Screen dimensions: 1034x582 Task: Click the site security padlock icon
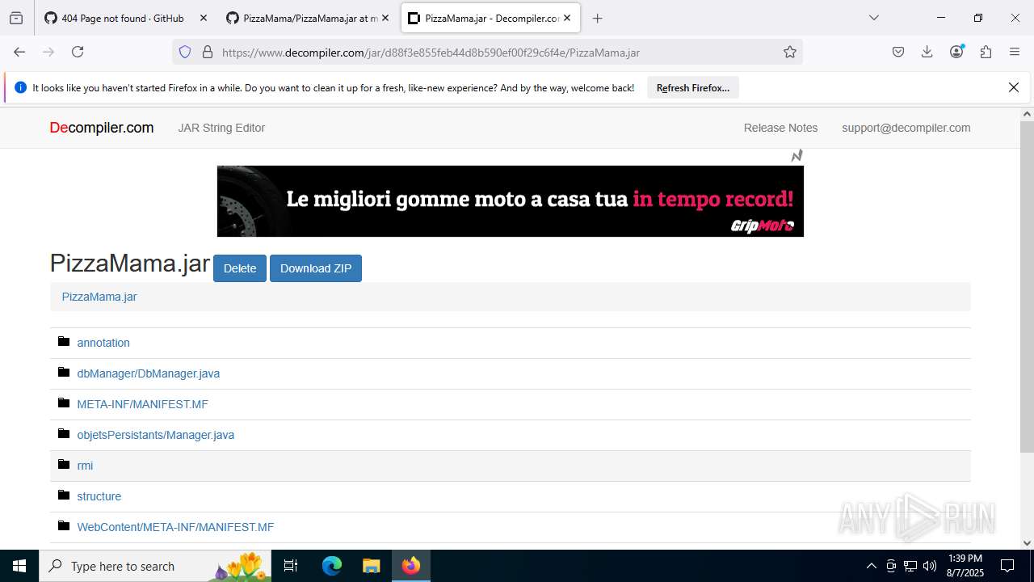(x=208, y=52)
